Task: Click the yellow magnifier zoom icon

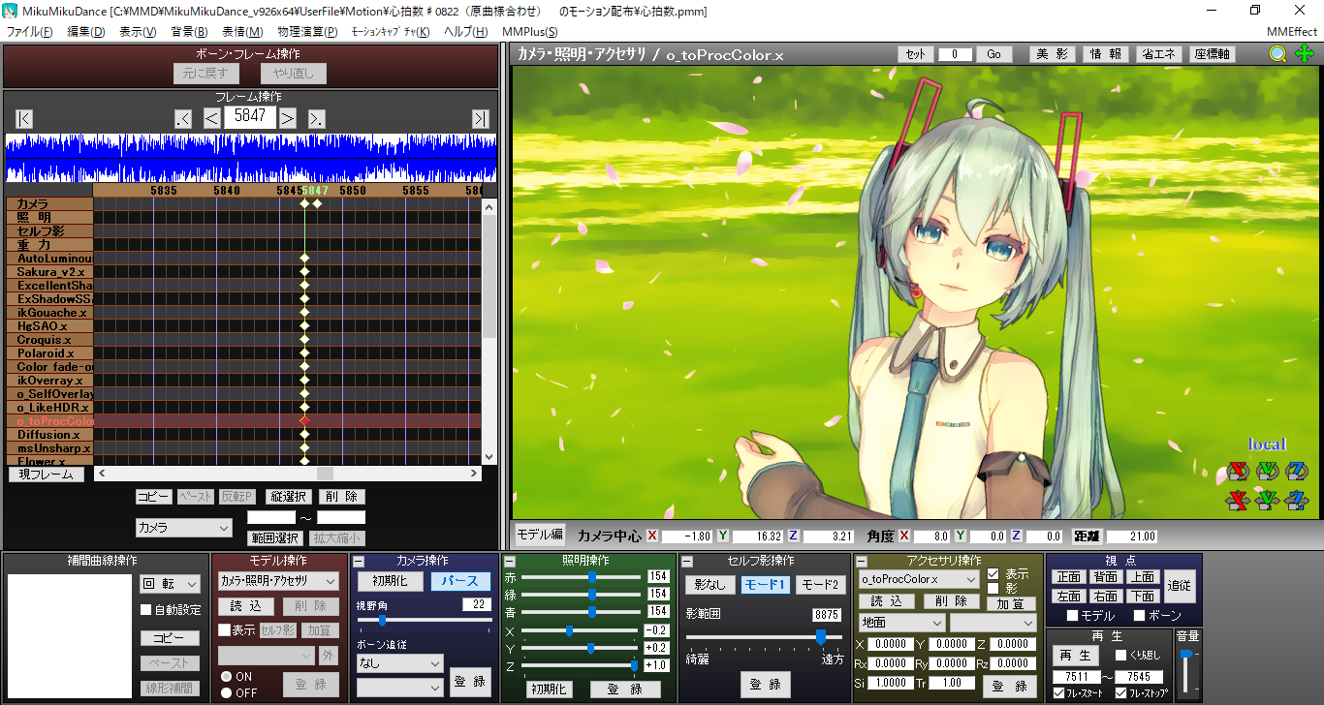Action: [1278, 54]
